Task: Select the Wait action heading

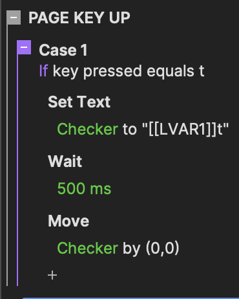Action: coord(65,161)
